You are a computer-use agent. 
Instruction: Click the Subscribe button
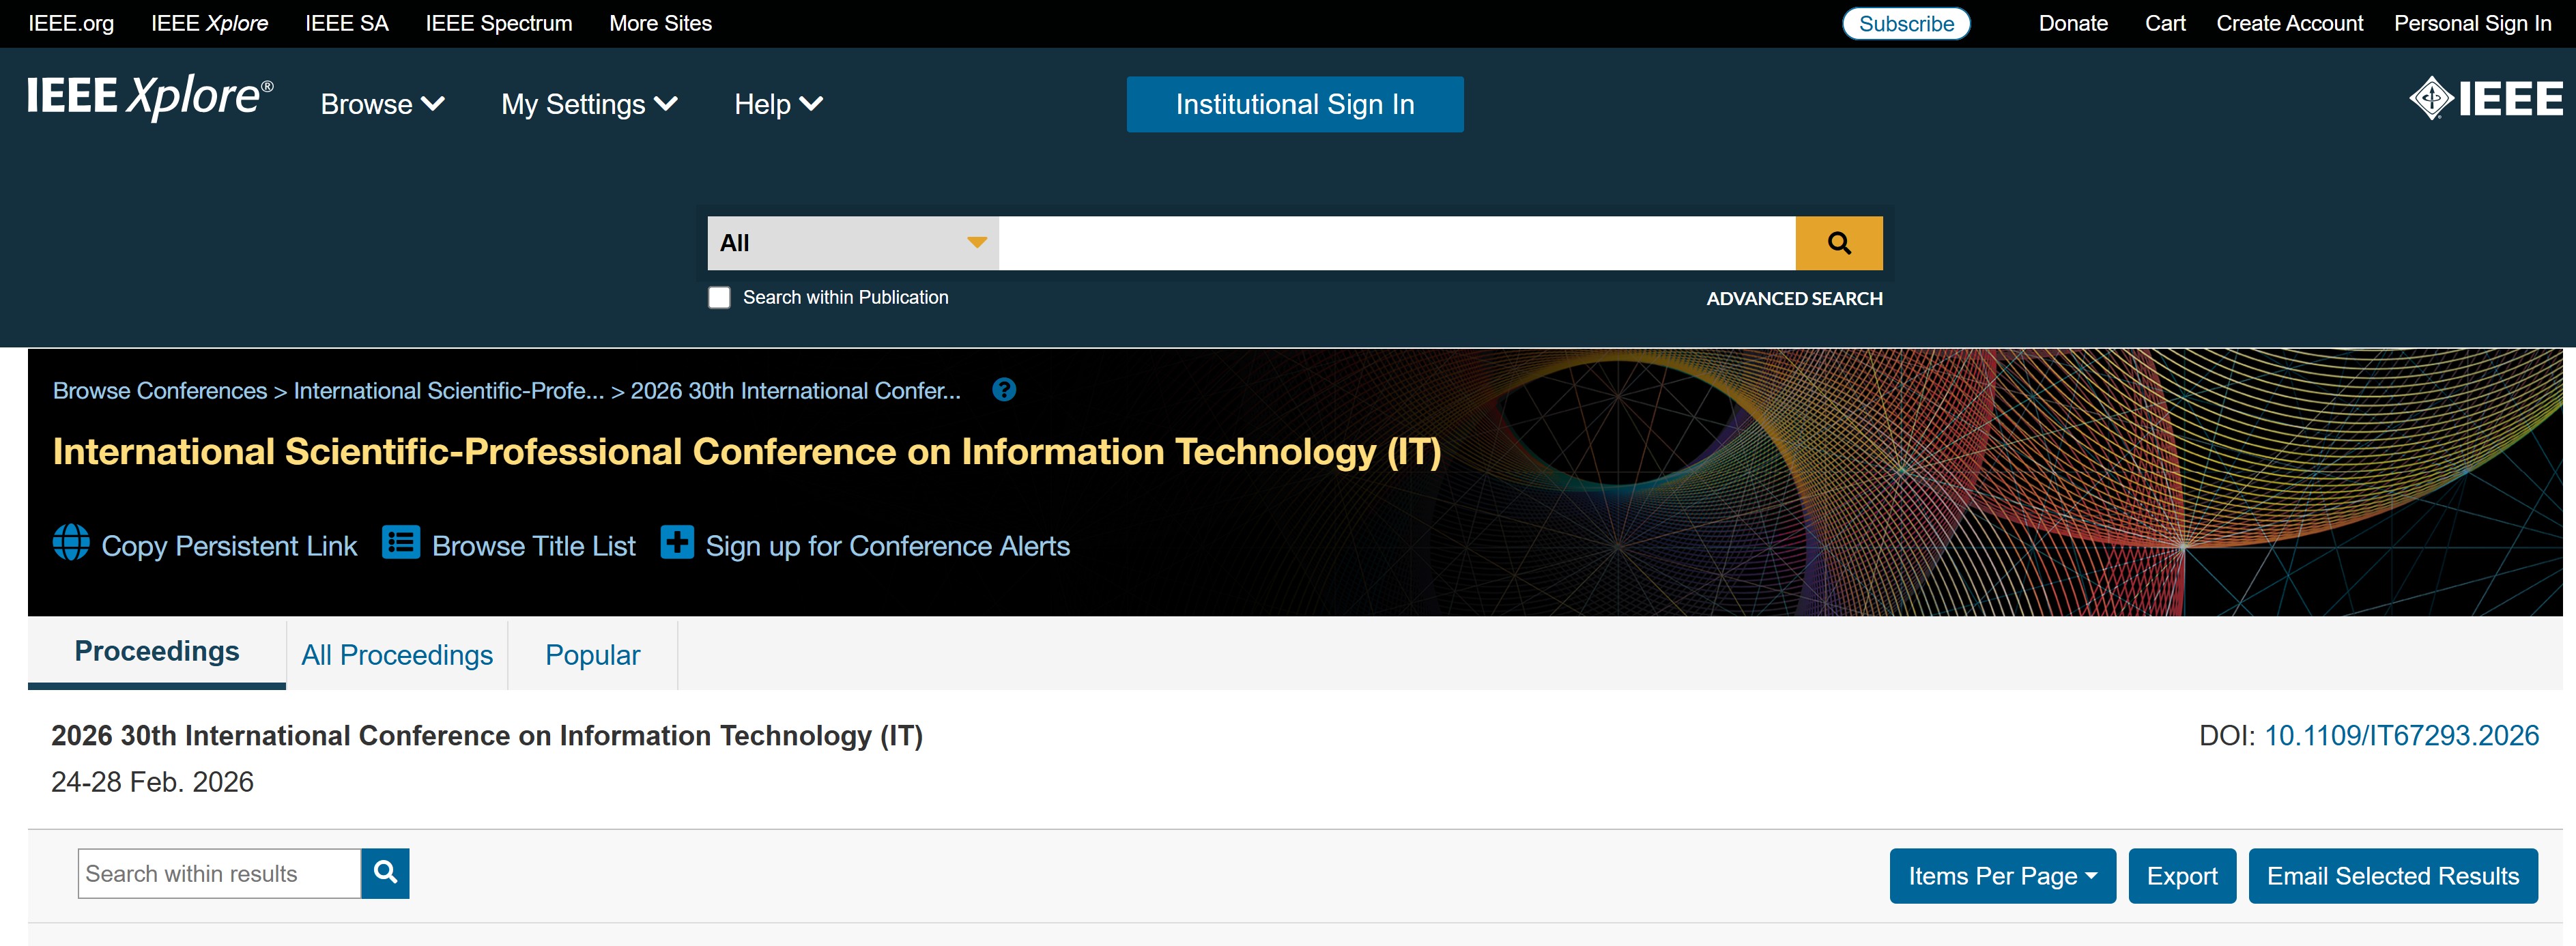pos(1905,24)
